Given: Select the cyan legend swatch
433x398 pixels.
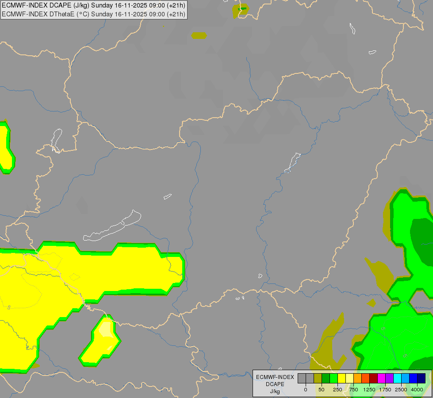Looking at the screenshot, I should pos(397,378).
